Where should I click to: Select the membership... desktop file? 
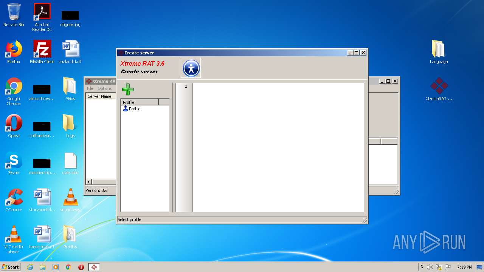42,166
